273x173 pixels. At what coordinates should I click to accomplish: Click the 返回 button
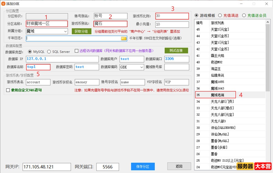(x=179, y=166)
